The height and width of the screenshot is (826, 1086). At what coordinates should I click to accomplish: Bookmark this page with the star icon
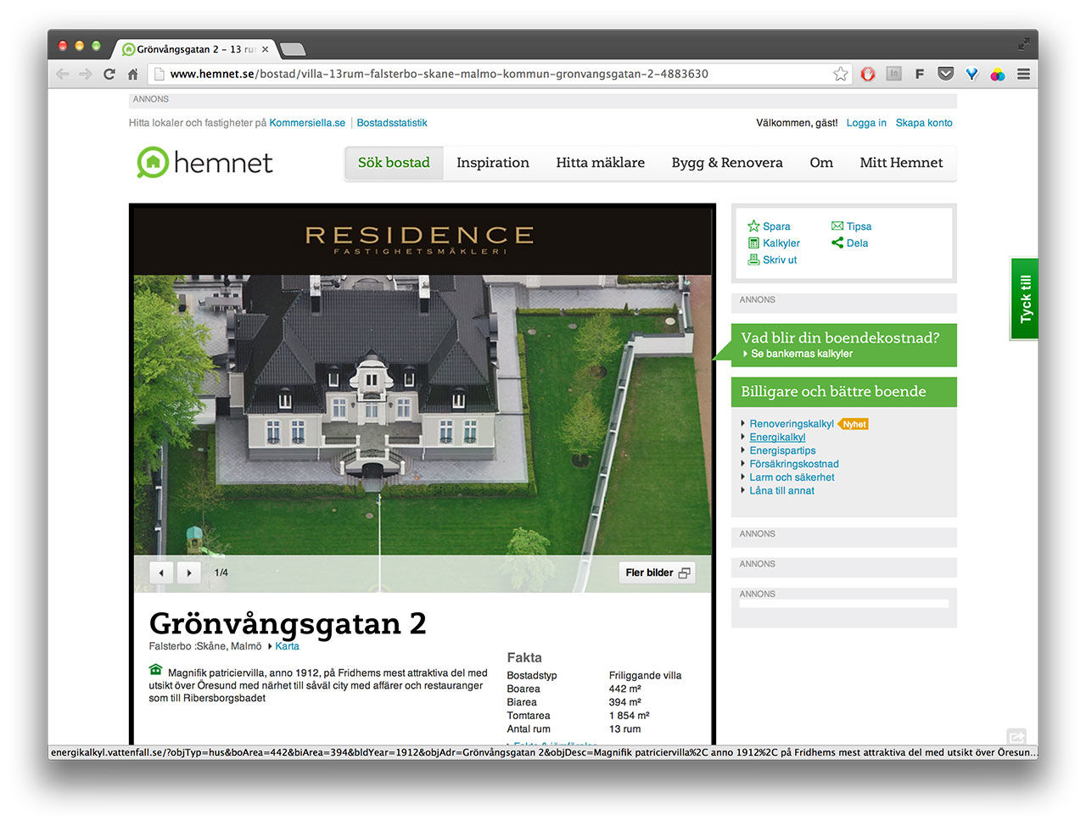[841, 74]
